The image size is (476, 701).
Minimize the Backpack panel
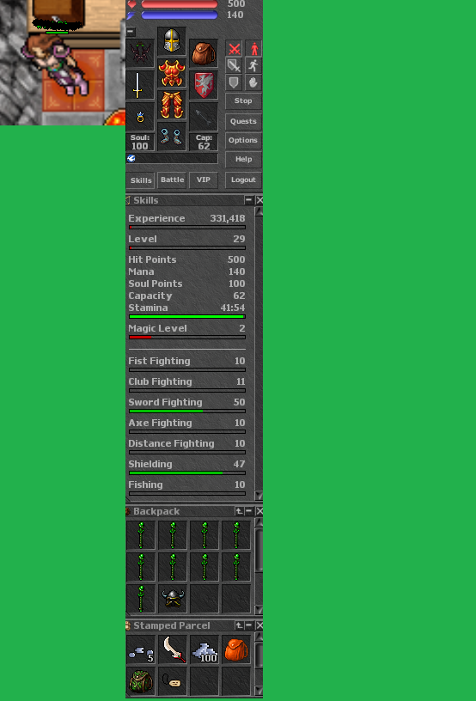coord(248,511)
